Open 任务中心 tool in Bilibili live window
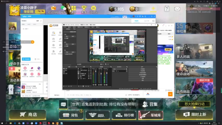The image size is (222, 125). click(x=39, y=75)
